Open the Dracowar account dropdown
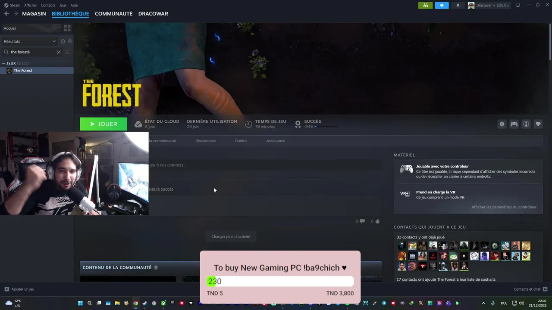 click(489, 5)
